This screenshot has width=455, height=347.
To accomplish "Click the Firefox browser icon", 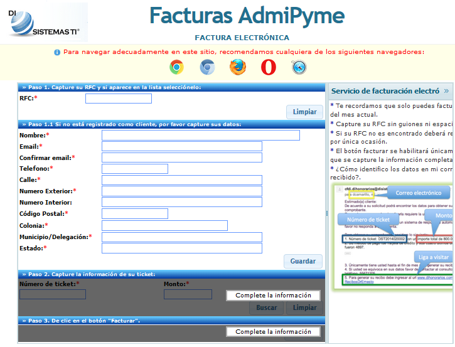I will coord(238,67).
